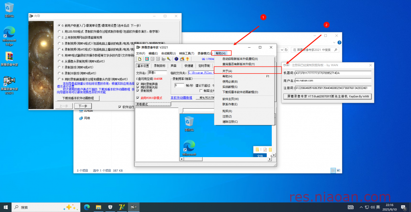Click the pencil edit icon in toolbar
The image size is (411, 212).
coord(169,59)
